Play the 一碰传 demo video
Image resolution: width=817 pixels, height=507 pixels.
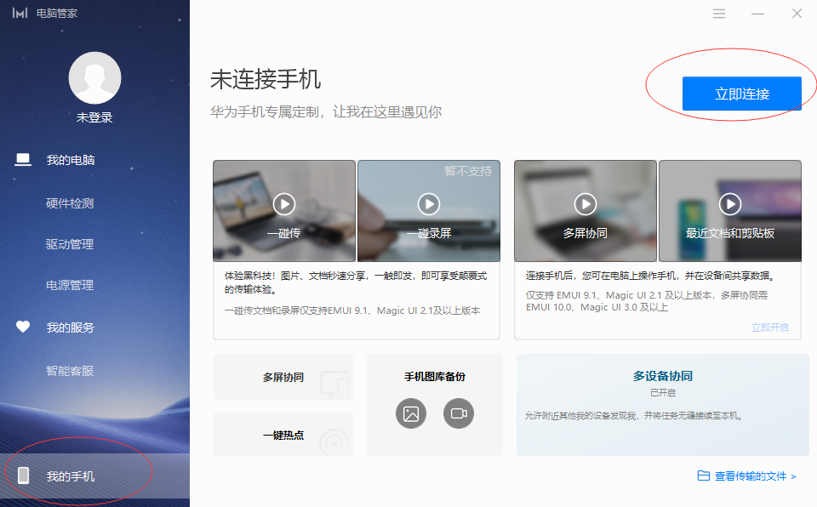(284, 204)
